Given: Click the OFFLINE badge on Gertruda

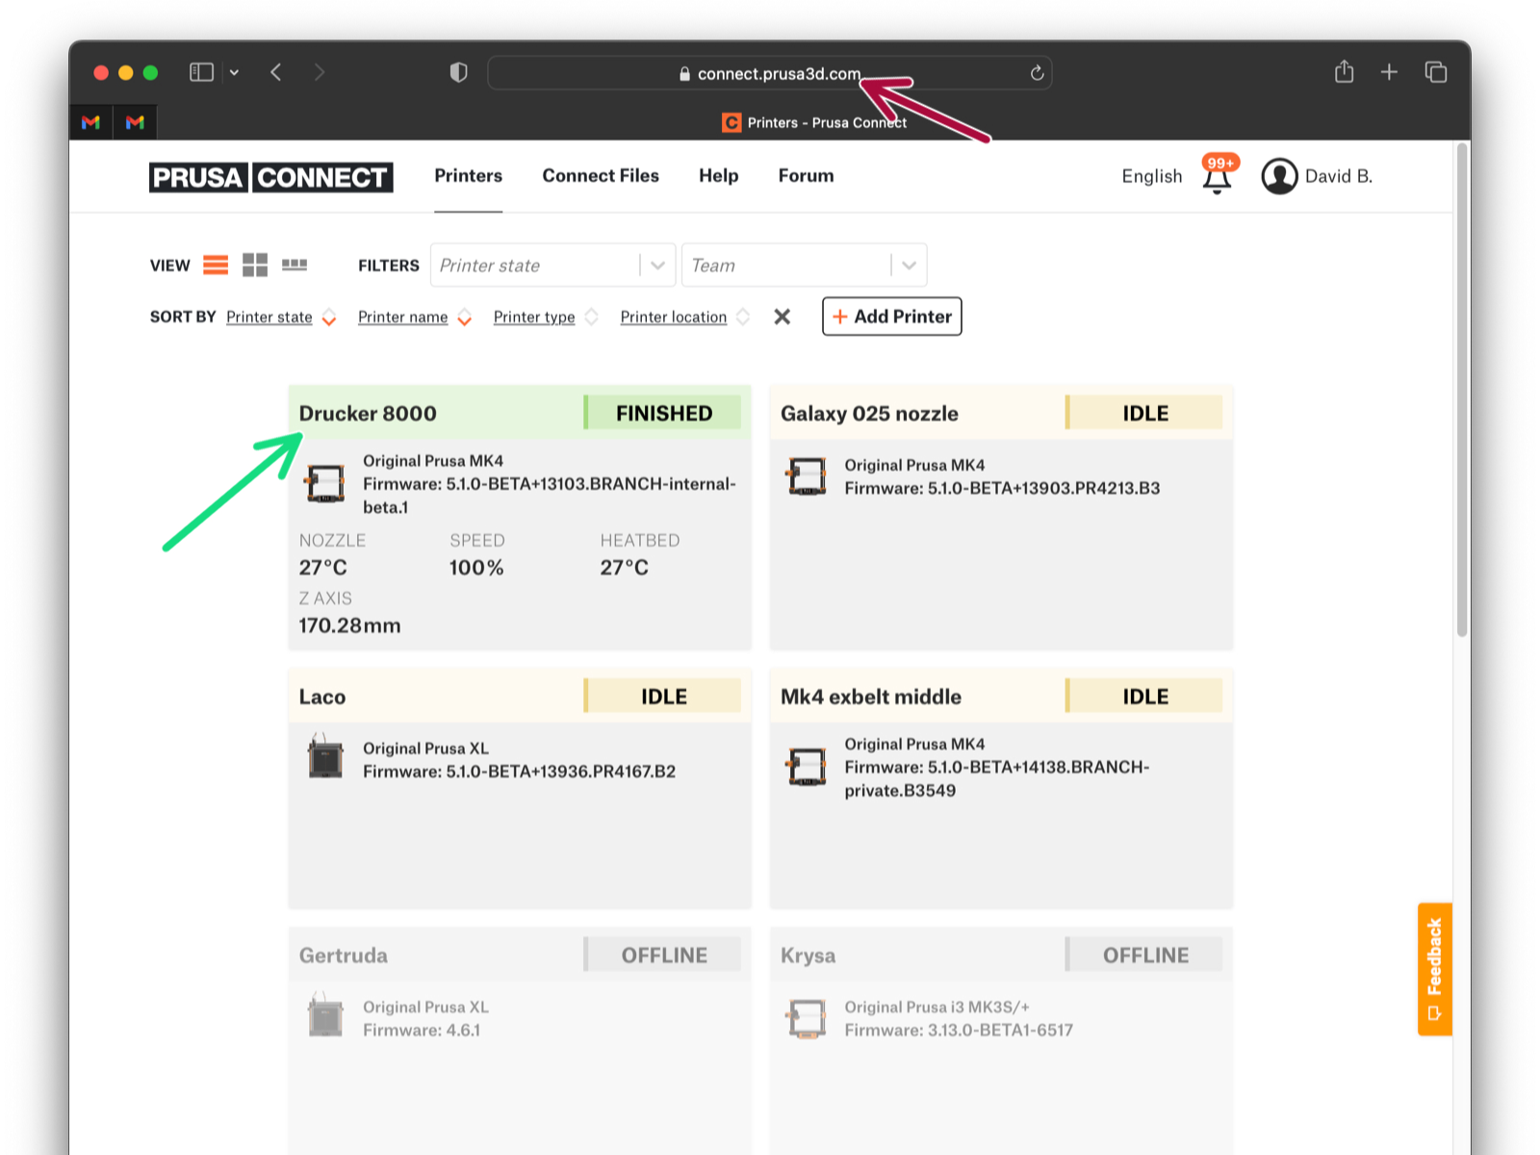Looking at the screenshot, I should [x=663, y=955].
